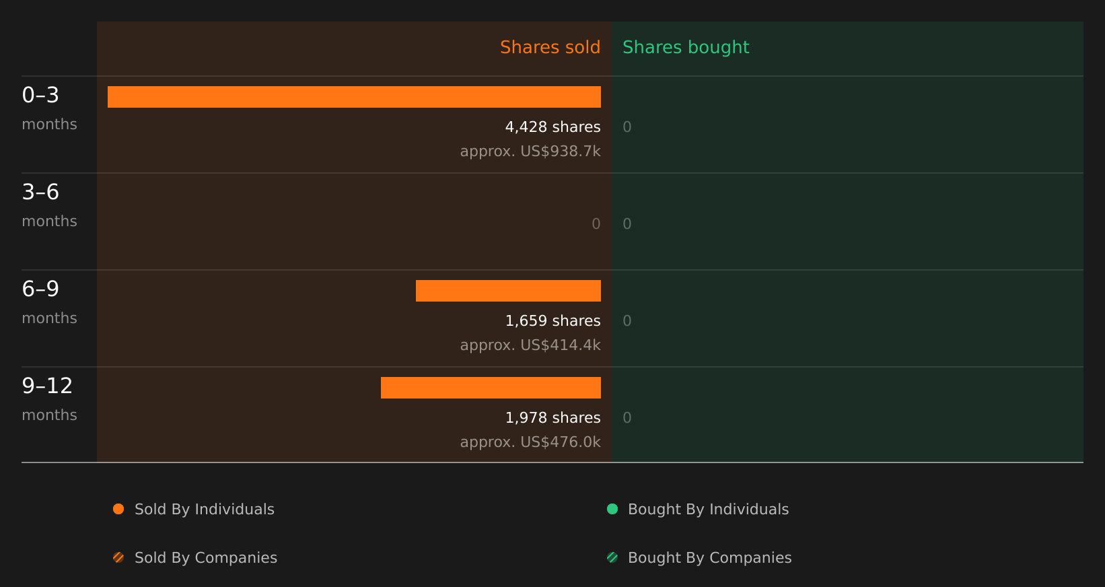
Task: Click the striped Bought By Companies legend icon
Action: (x=612, y=557)
